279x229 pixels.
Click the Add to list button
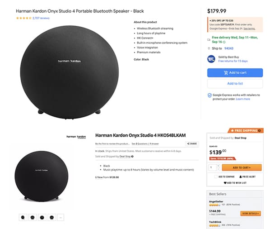point(235,84)
